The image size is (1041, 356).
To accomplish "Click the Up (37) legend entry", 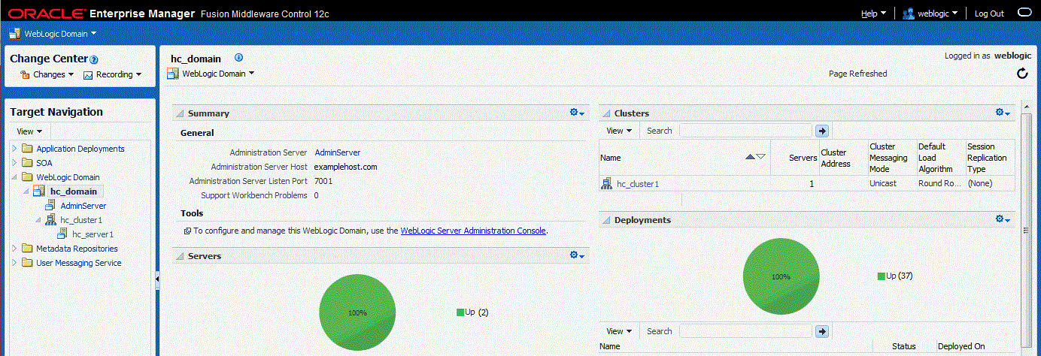I will point(895,276).
